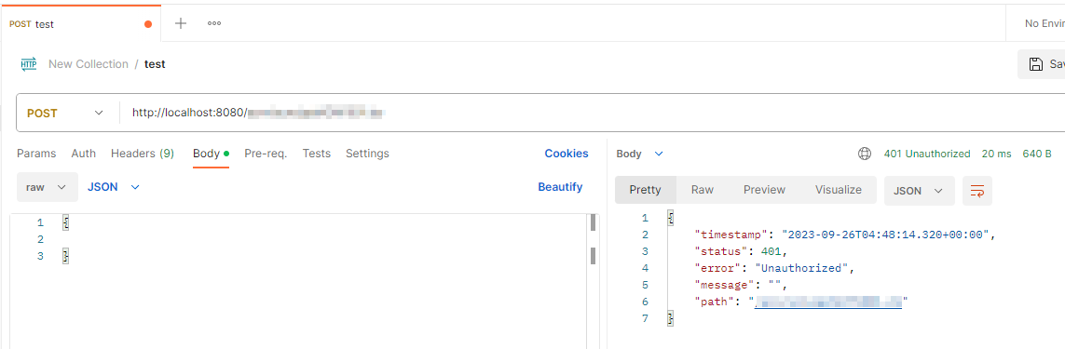Select the Pretty response view
This screenshot has width=1065, height=349.
click(x=646, y=190)
